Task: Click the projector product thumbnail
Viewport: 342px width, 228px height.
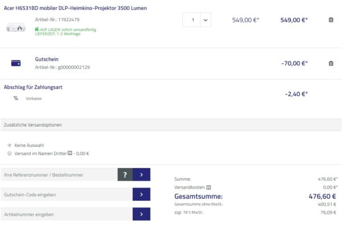Action: coord(16,28)
